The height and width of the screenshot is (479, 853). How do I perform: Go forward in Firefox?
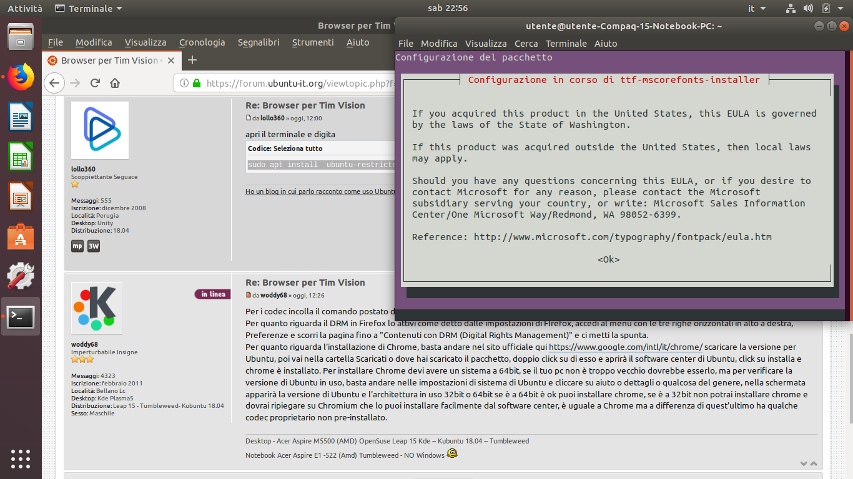click(75, 83)
